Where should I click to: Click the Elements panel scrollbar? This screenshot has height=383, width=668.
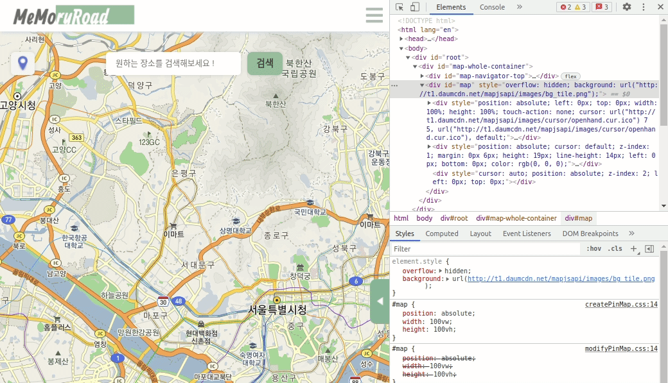[x=664, y=74]
